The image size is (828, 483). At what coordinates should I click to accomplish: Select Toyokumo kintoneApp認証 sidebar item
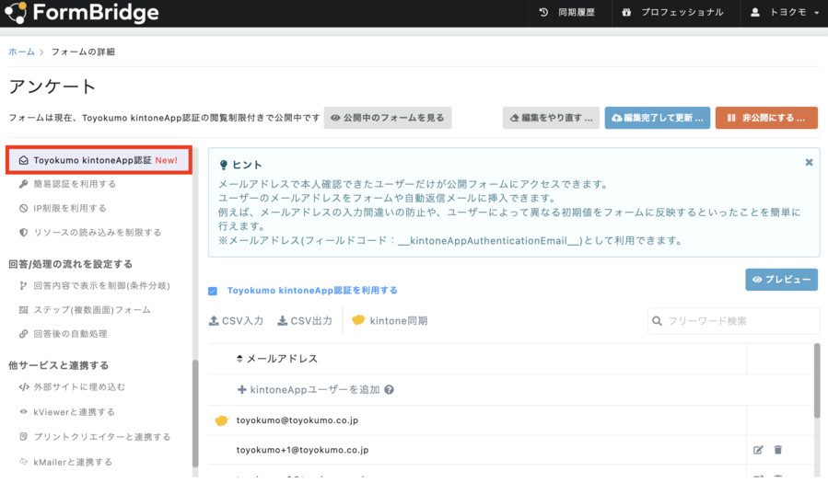pos(99,160)
